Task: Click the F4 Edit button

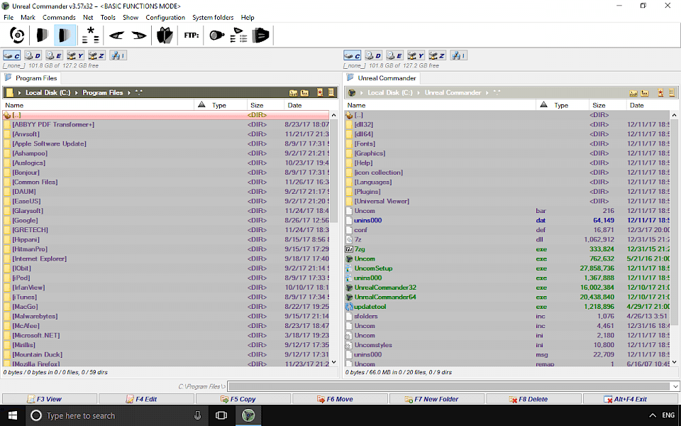Action: click(x=146, y=399)
